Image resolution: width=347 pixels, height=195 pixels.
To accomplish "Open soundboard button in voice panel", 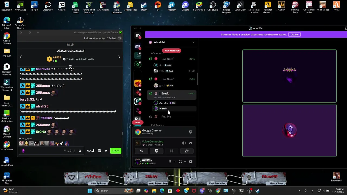I will click(187, 151).
